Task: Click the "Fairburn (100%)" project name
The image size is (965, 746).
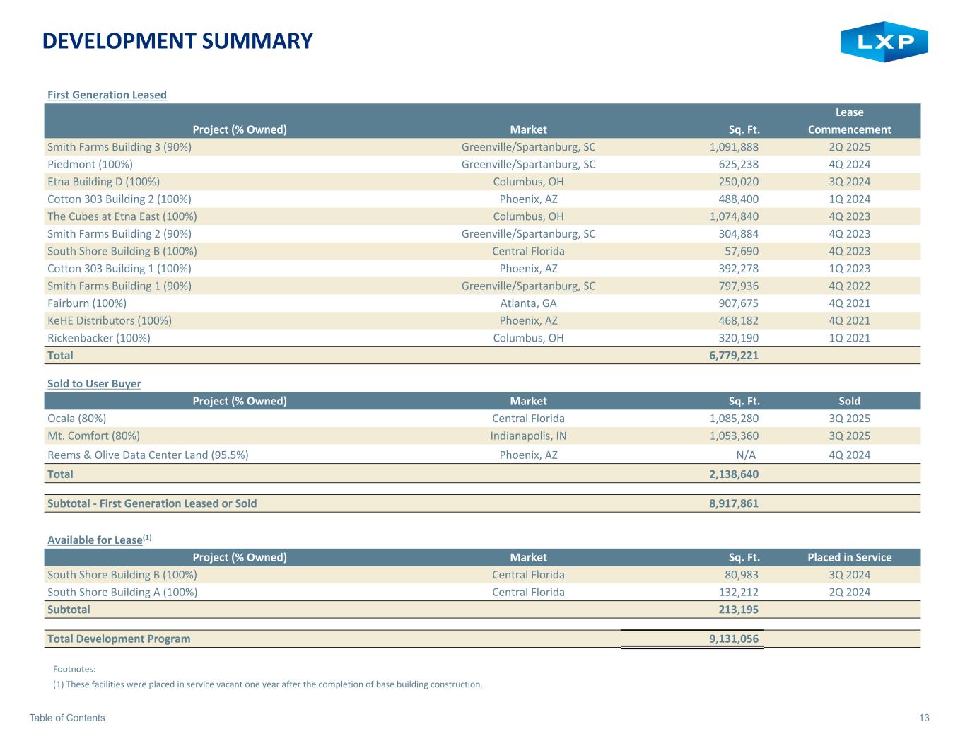Action: [x=87, y=303]
